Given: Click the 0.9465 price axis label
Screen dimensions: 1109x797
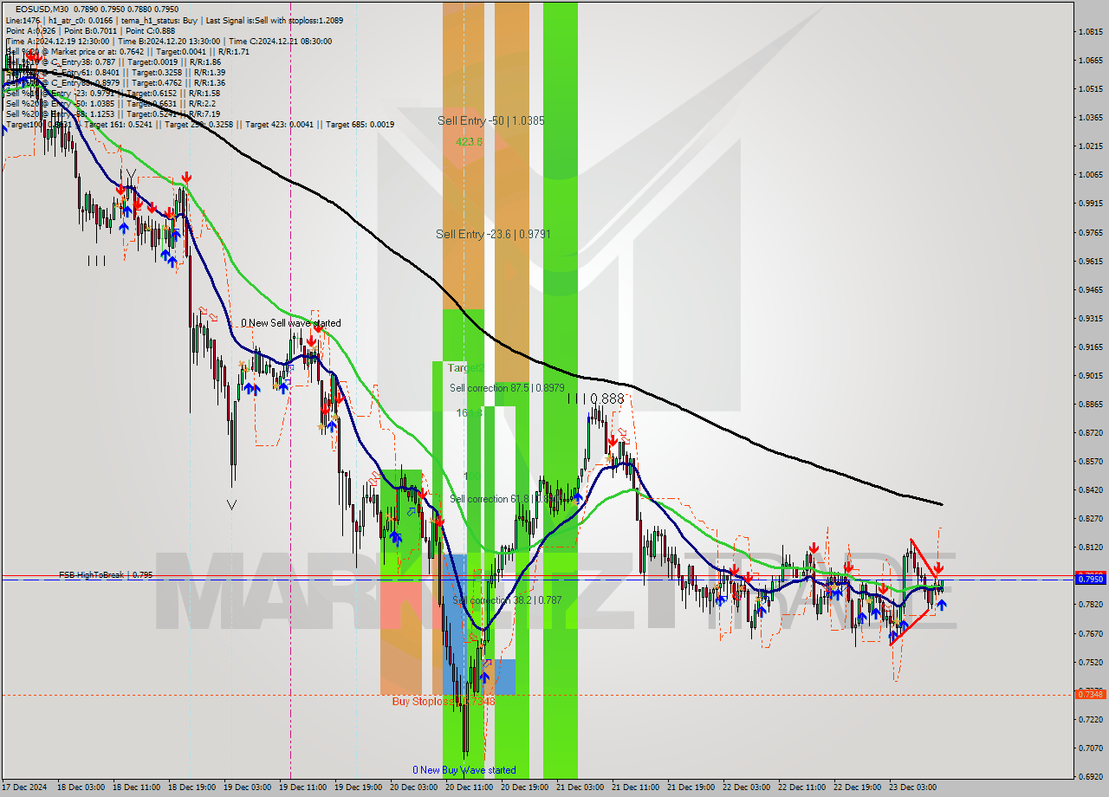Looking at the screenshot, I should point(1091,289).
